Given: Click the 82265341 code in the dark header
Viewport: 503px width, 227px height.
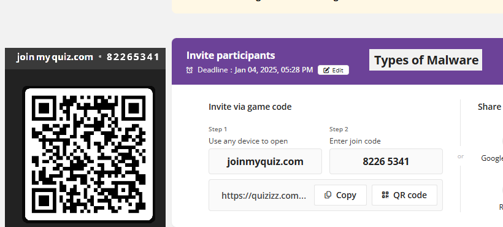Looking at the screenshot, I should pos(133,57).
